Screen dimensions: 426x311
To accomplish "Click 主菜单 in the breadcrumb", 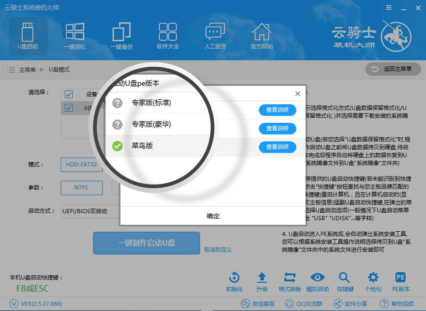I will (27, 70).
